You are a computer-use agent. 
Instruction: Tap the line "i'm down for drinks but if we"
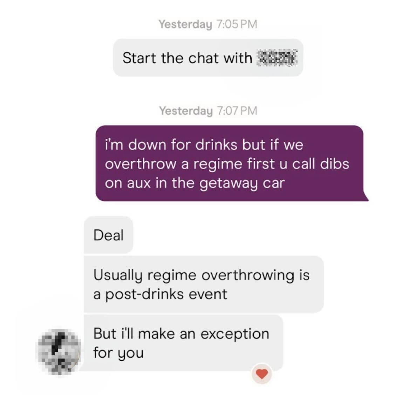click(204, 145)
